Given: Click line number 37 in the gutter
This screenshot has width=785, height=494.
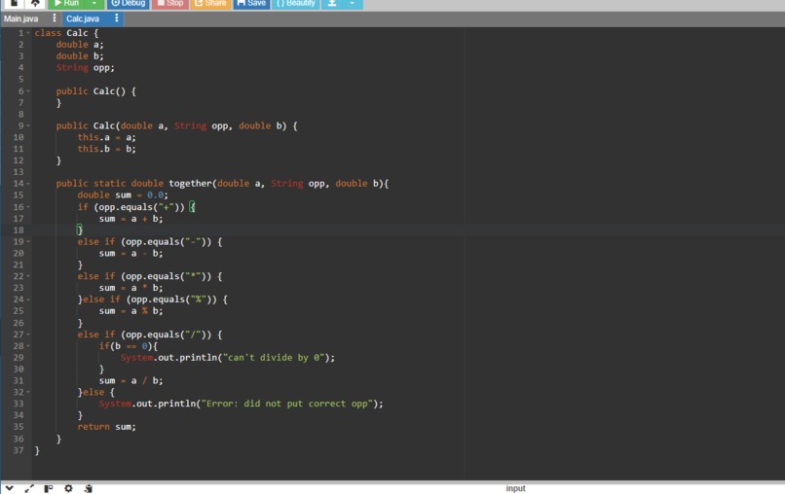Looking at the screenshot, I should point(19,450).
